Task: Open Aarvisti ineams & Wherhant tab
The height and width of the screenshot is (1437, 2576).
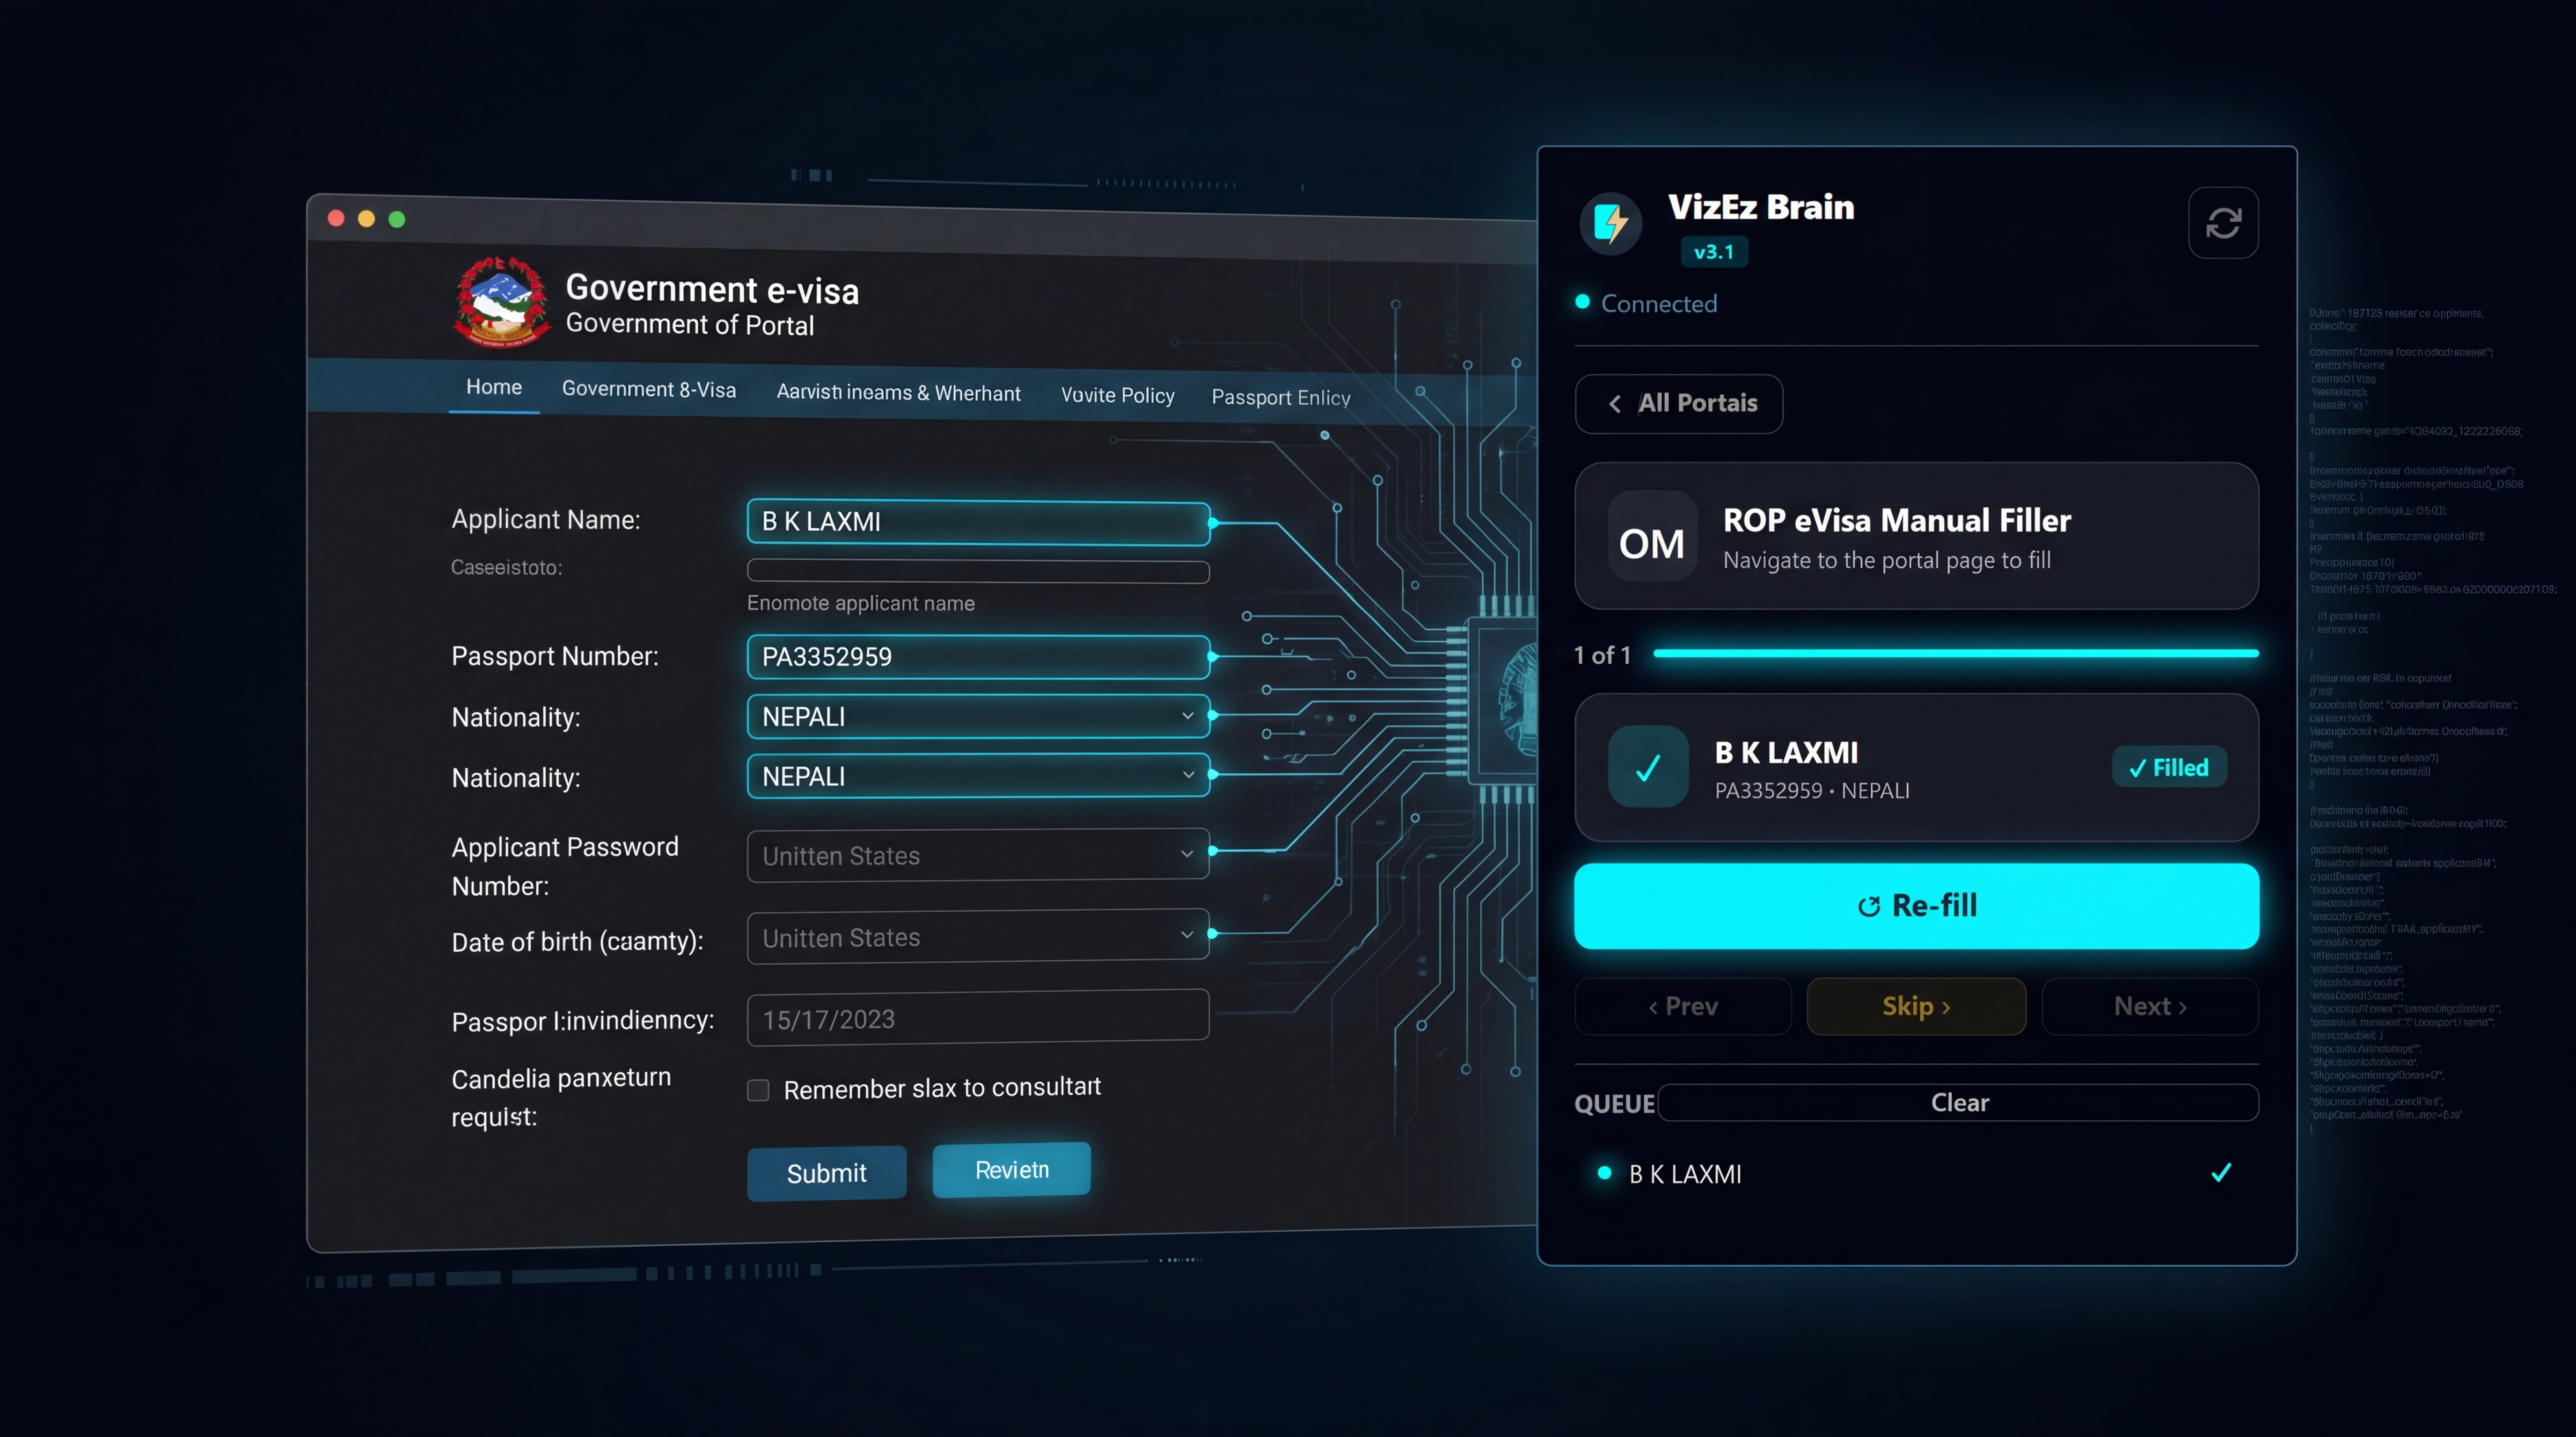Action: coord(898,393)
